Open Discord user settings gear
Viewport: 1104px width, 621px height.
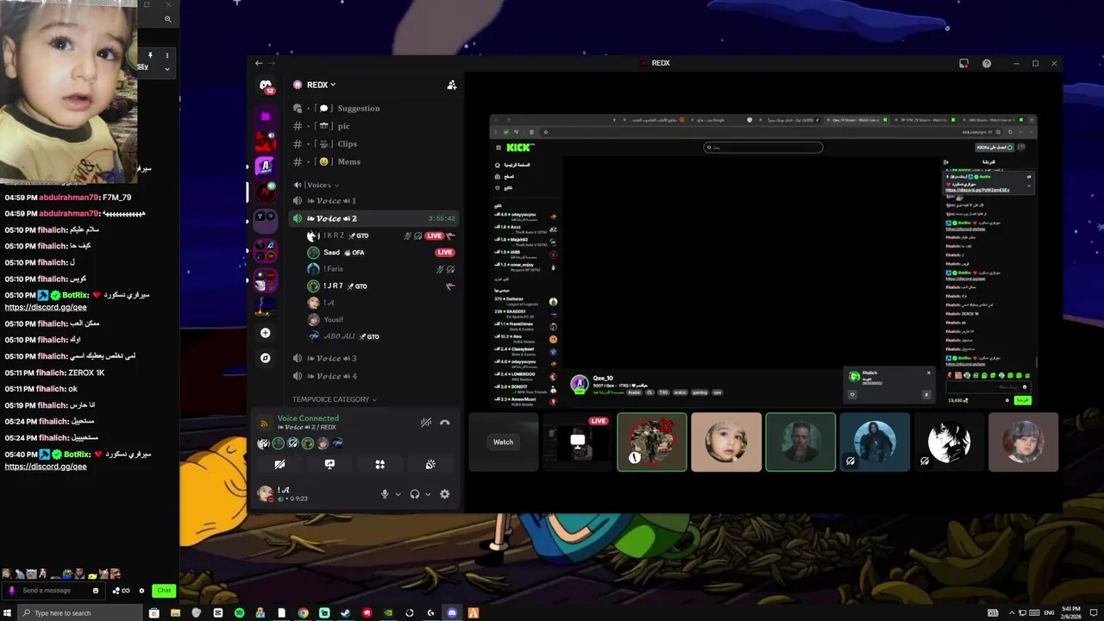coord(445,494)
